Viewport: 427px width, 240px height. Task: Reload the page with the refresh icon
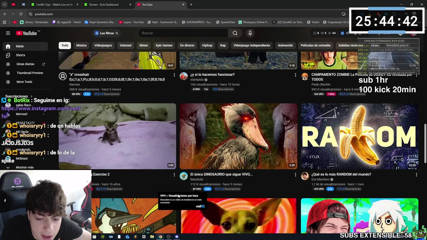[21, 14]
